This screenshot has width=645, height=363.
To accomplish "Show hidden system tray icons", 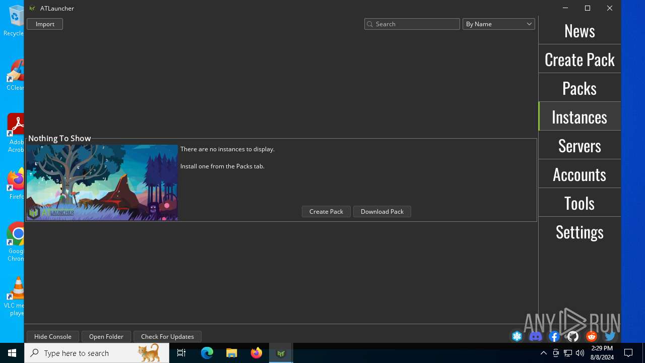I will click(x=544, y=353).
